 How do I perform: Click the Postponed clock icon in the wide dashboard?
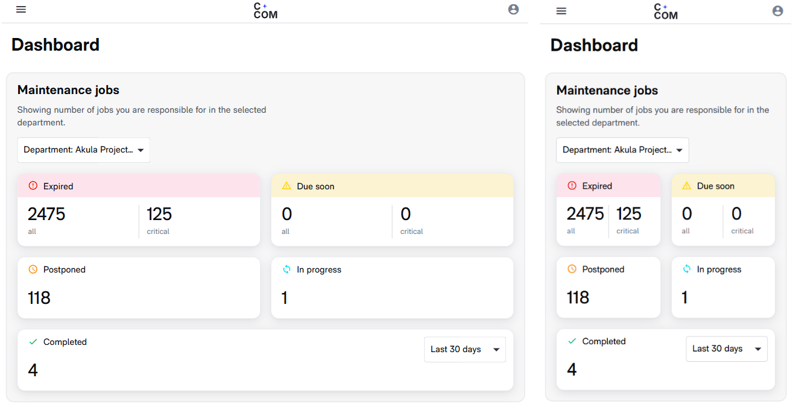tap(33, 270)
